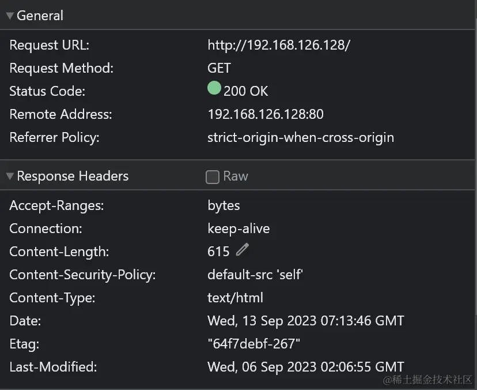Click the General section title
The image size is (477, 390).
pos(40,16)
